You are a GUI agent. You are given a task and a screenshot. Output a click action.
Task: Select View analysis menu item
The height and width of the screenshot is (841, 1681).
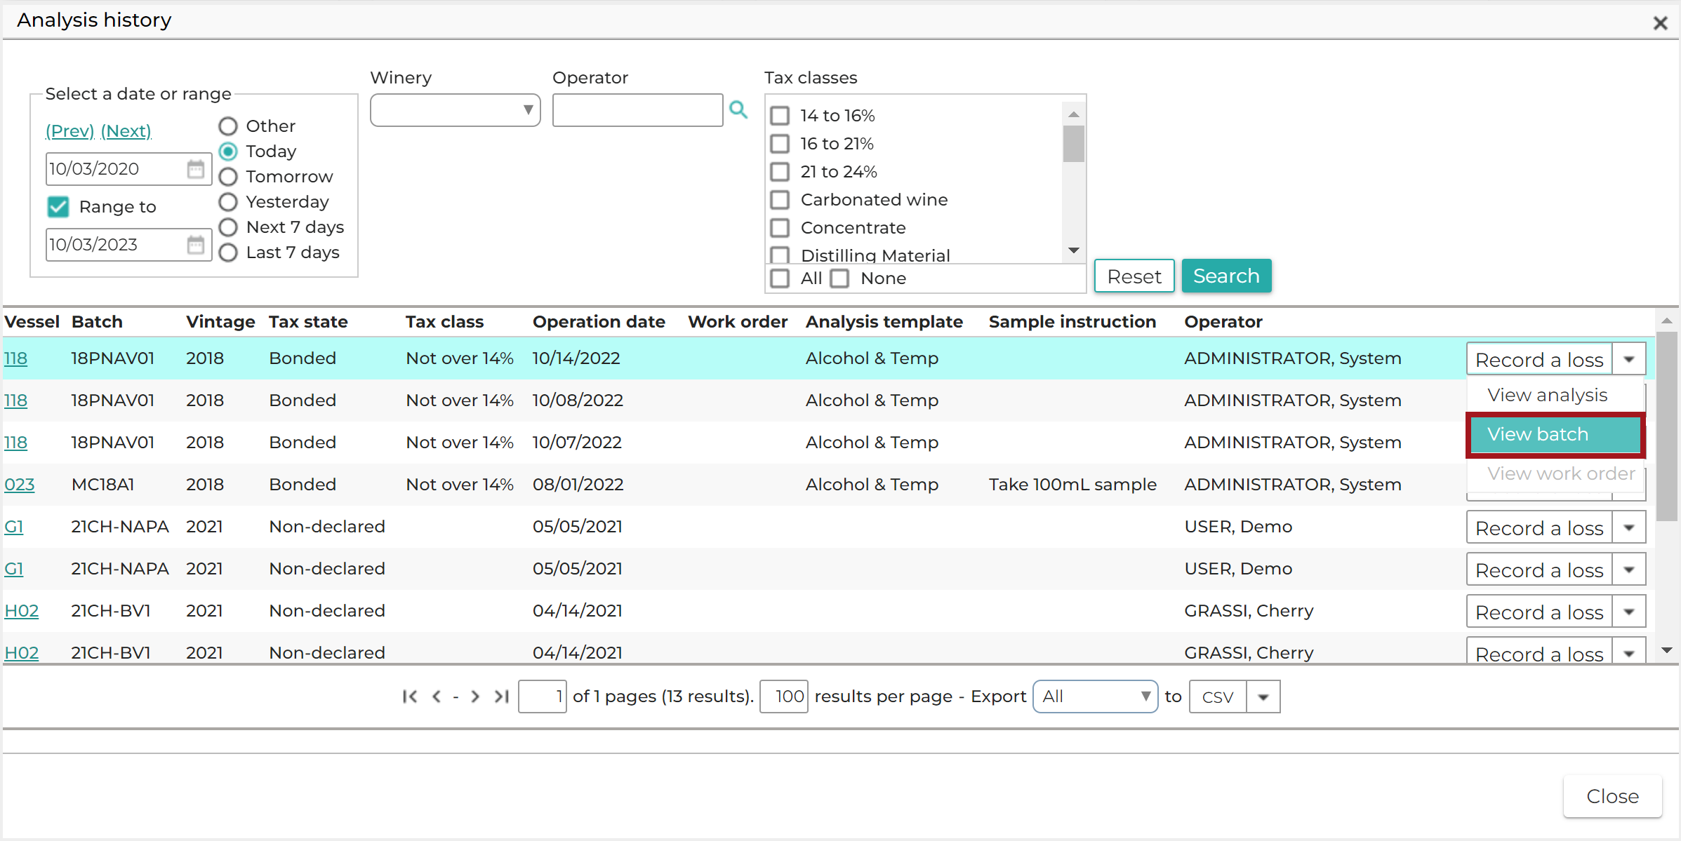point(1555,396)
